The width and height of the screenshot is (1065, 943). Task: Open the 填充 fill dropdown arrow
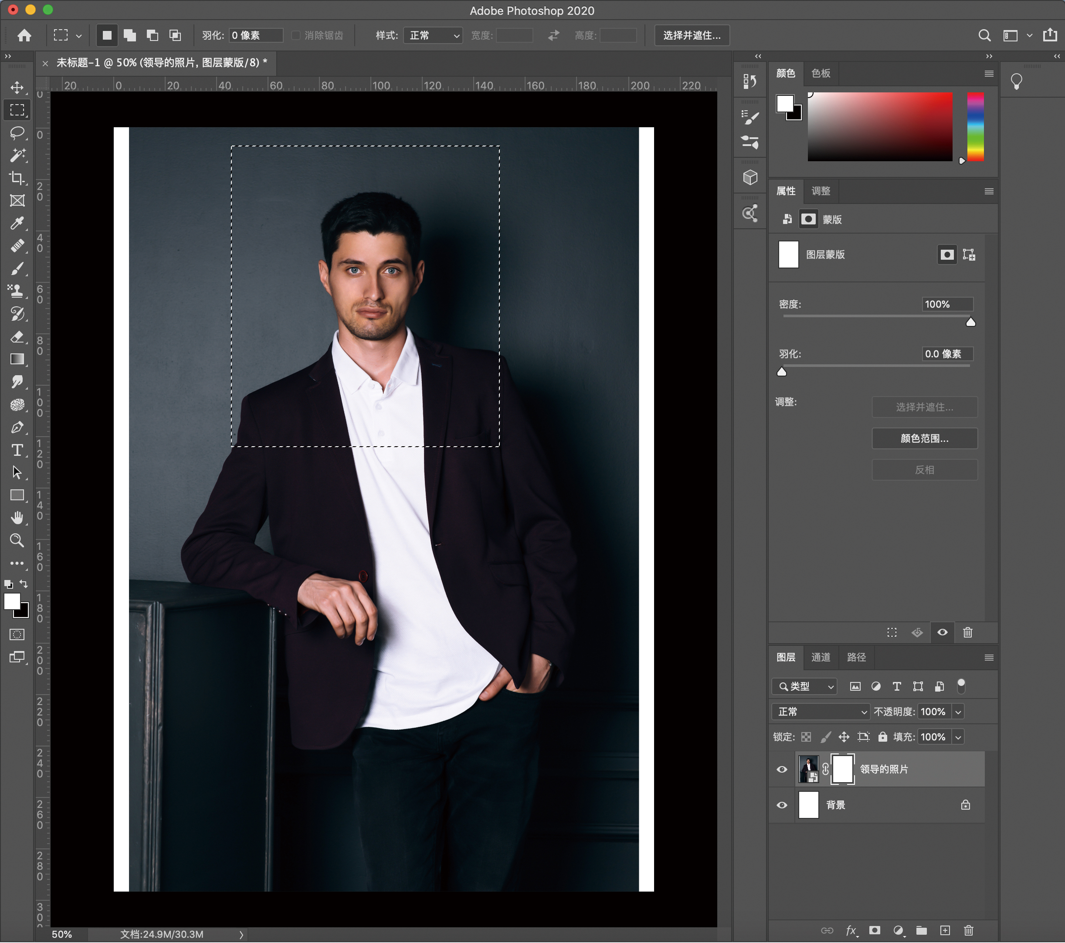click(958, 737)
